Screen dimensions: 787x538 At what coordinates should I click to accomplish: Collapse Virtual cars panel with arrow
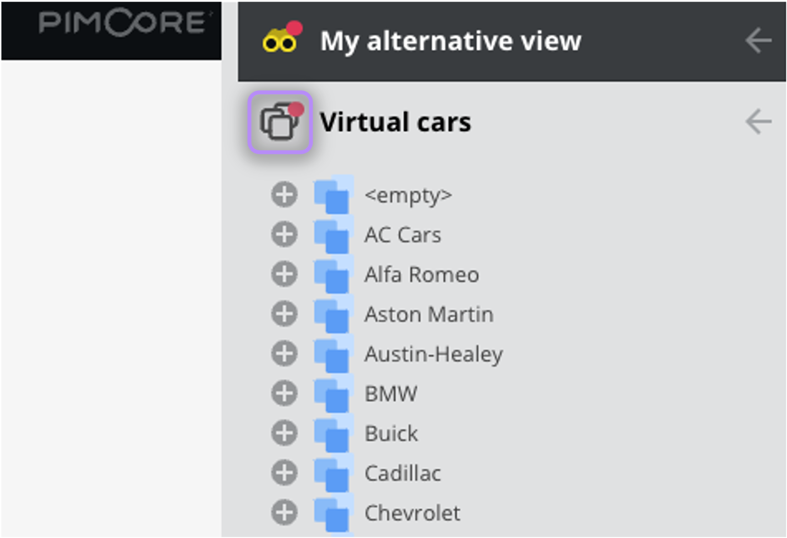coord(758,121)
